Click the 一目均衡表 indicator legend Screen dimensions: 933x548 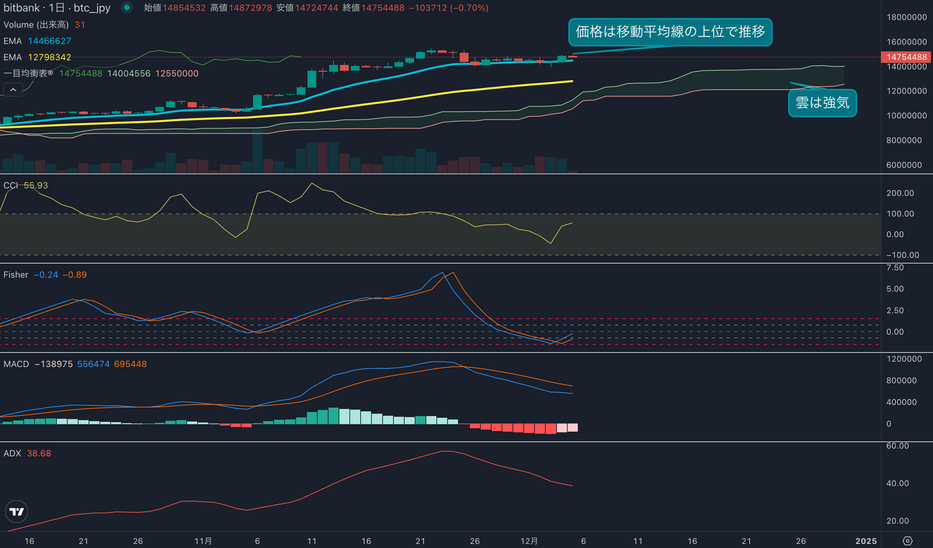coord(28,73)
